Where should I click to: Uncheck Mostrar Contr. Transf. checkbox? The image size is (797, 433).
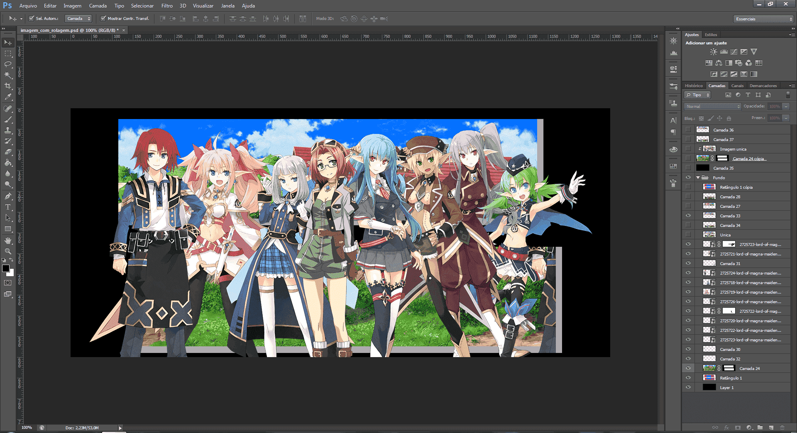click(103, 19)
